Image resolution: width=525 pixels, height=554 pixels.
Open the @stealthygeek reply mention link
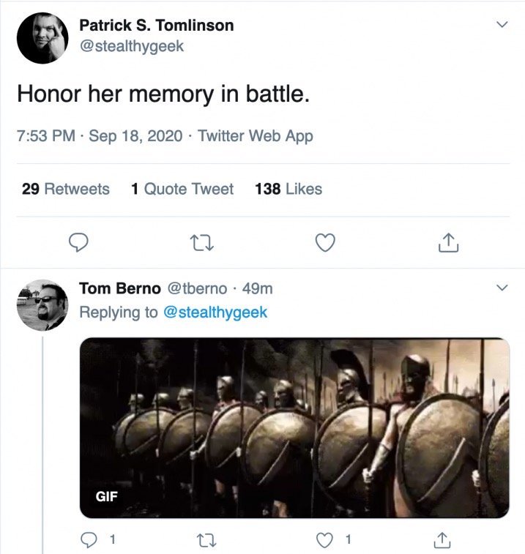coord(215,312)
